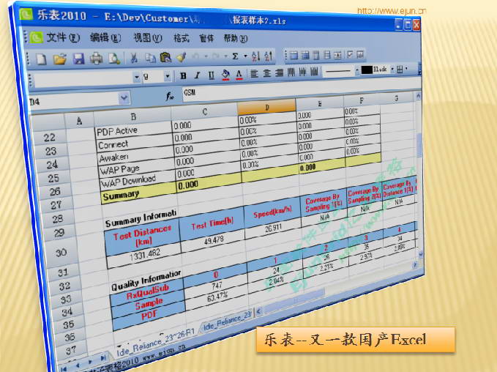
Task: Select row 25 header
Action: [53, 178]
